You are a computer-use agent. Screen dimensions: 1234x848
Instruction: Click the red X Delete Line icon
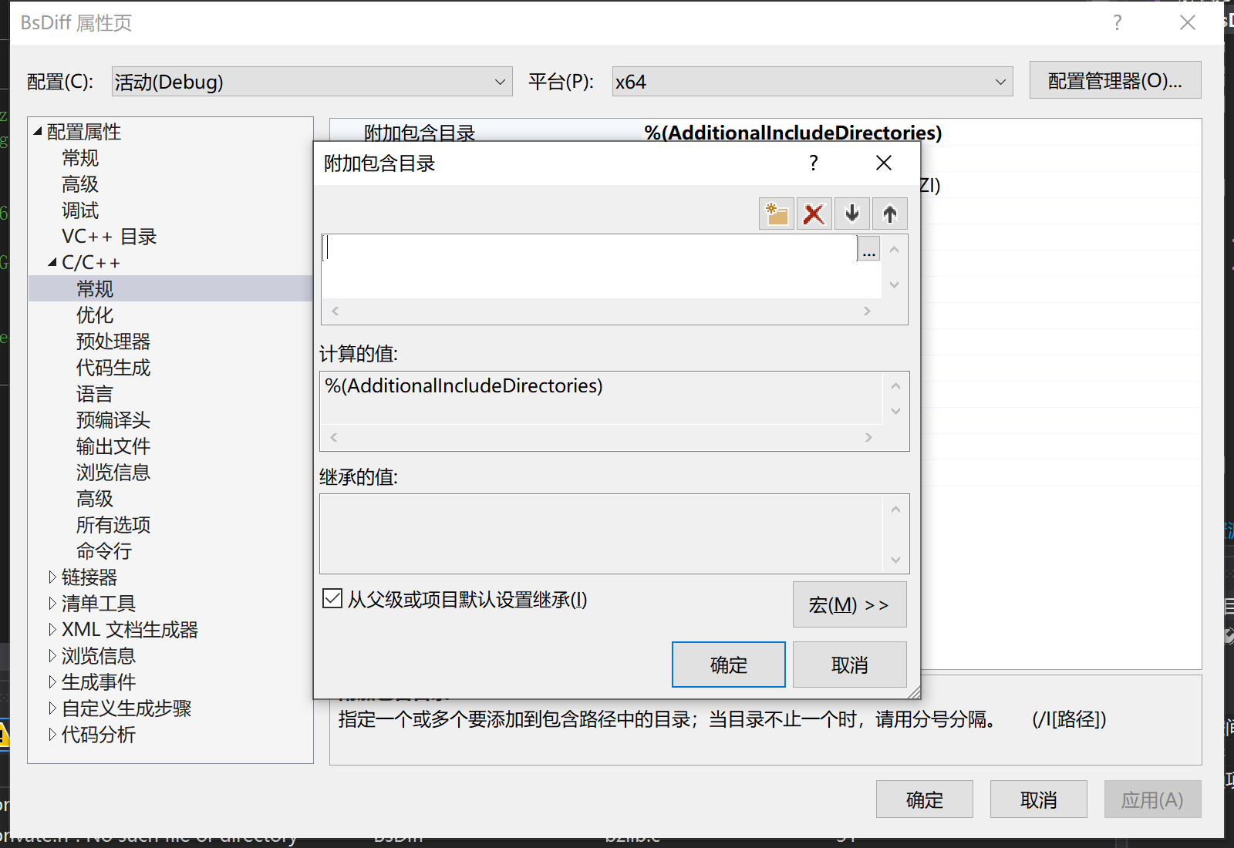(814, 214)
